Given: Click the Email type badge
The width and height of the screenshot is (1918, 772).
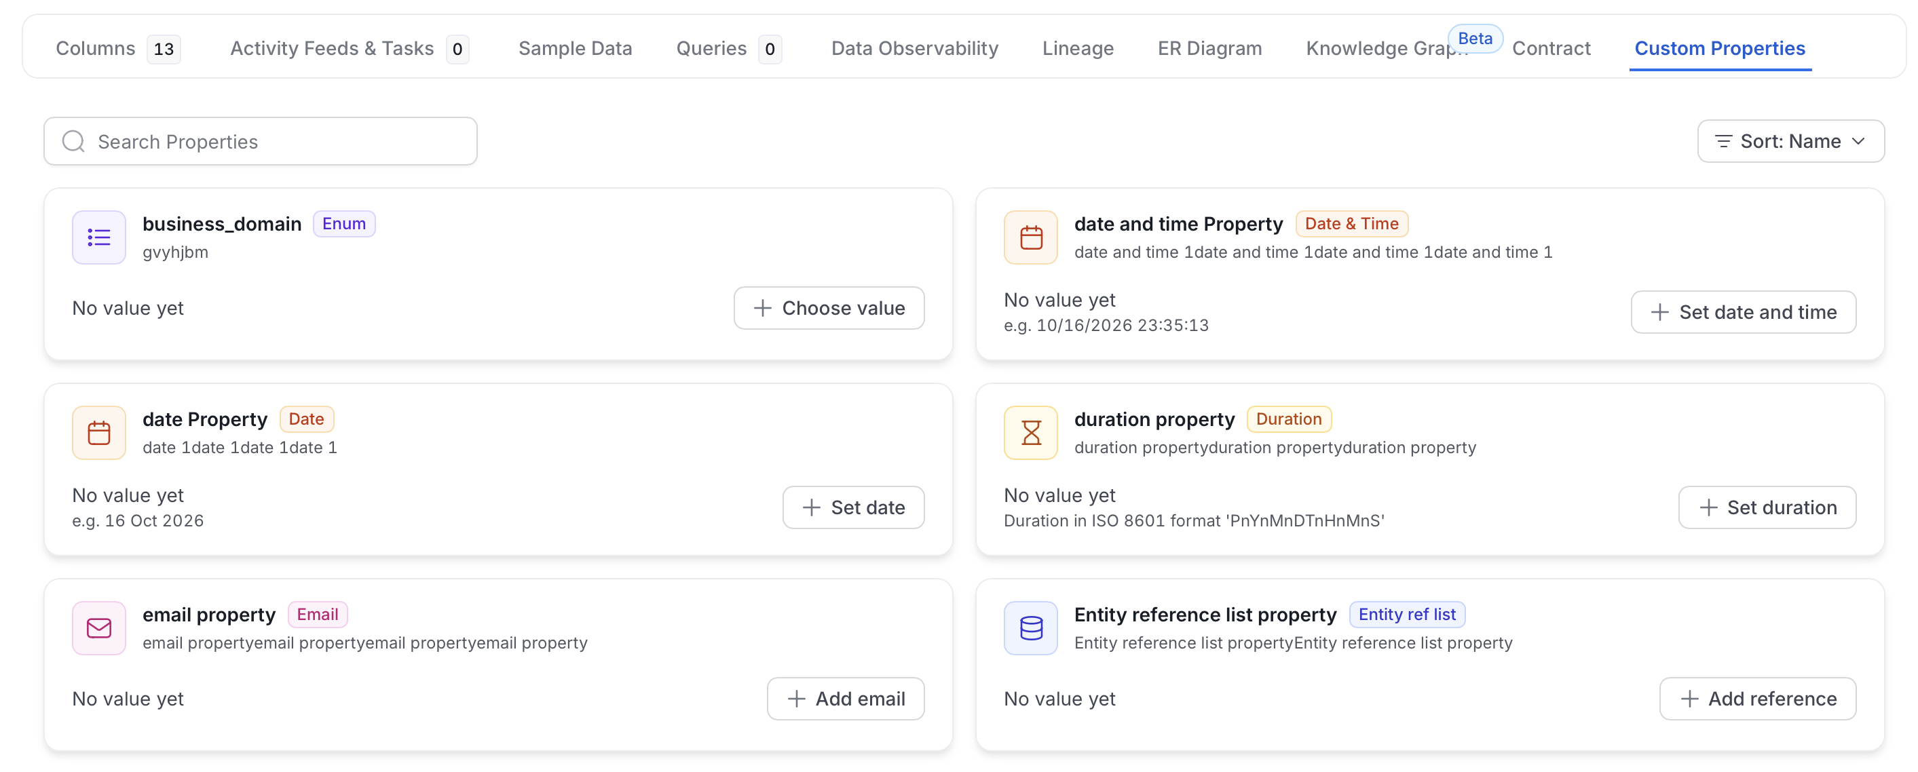Looking at the screenshot, I should click(317, 614).
